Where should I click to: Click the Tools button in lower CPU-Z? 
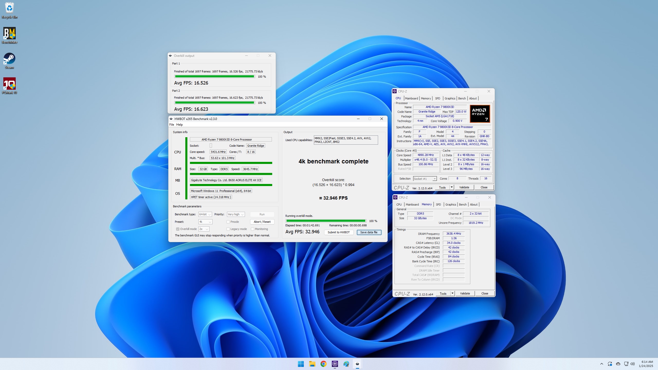[x=443, y=293]
